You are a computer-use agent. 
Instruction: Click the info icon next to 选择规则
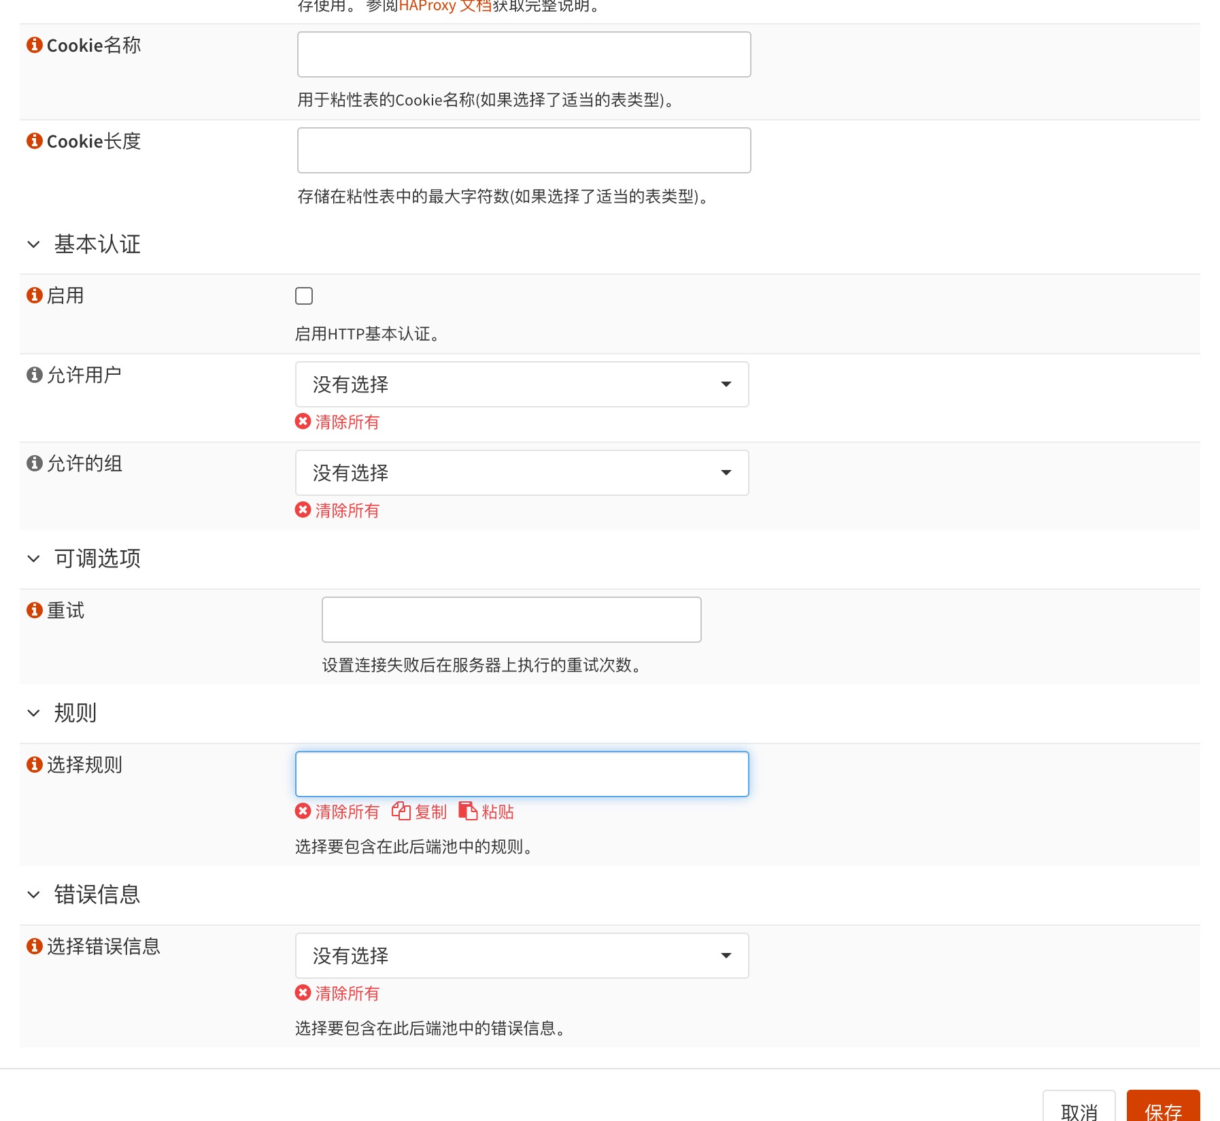(x=34, y=765)
